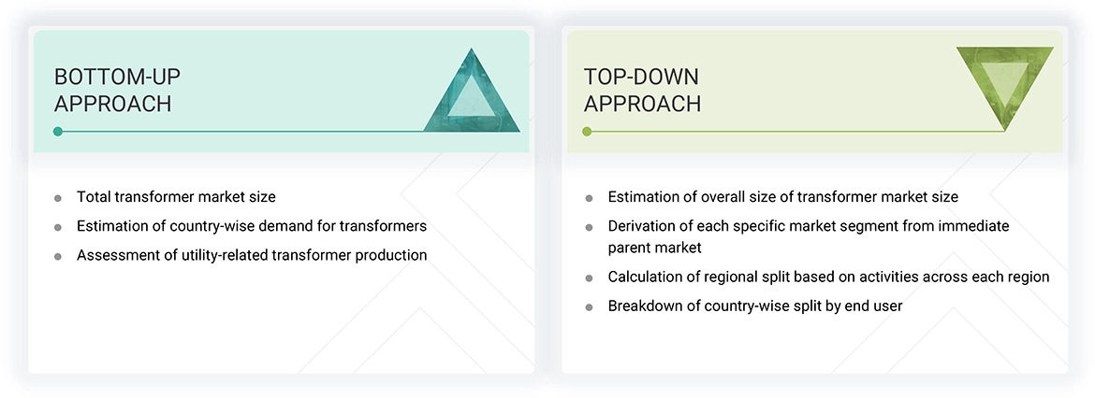Click the green dot under Top-Down Approach
Viewport: 1095px width, 398px height.
[x=587, y=132]
